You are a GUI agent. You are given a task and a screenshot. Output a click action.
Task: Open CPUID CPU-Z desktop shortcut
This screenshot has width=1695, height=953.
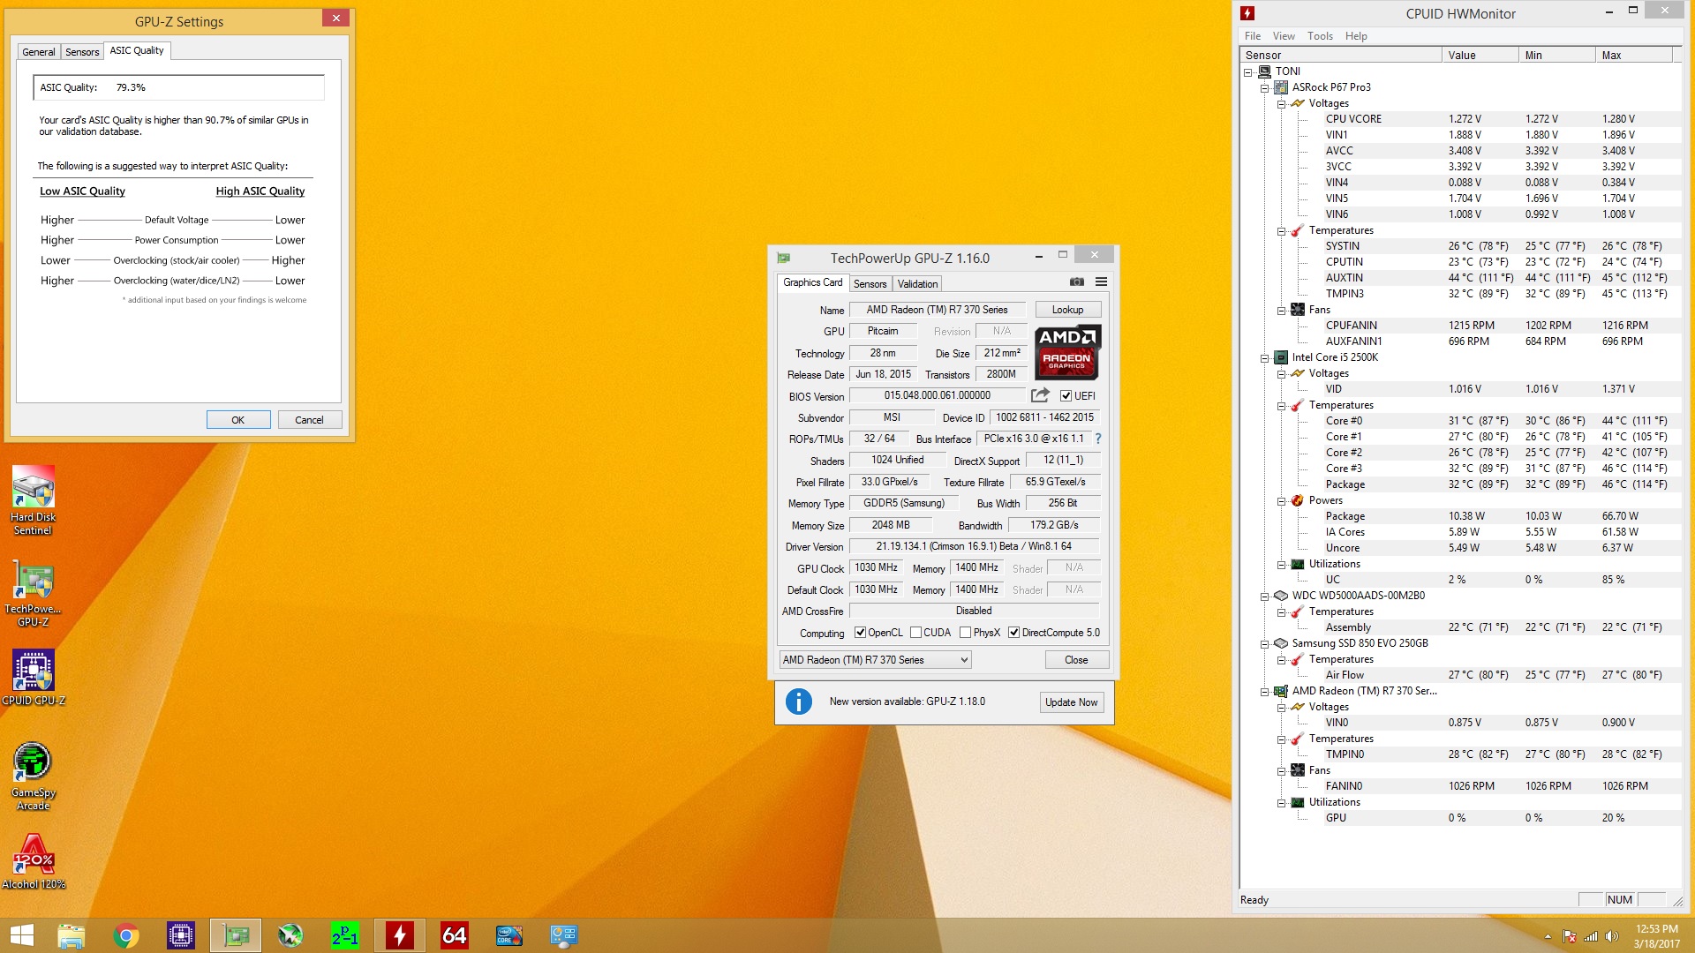click(x=33, y=678)
